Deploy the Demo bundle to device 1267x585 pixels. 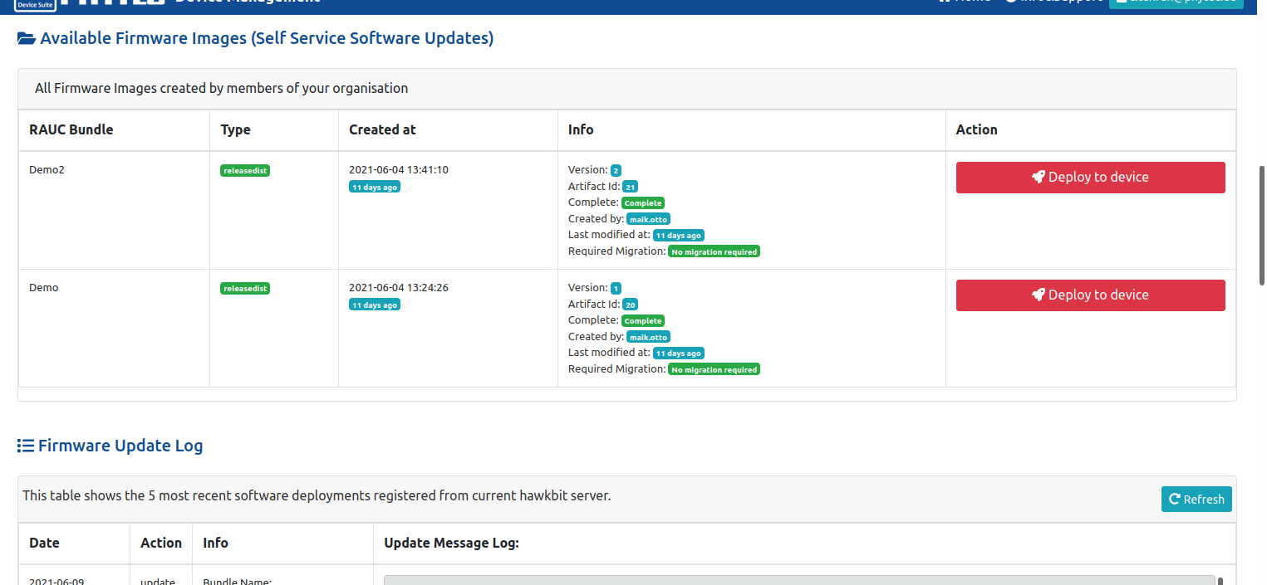pos(1090,295)
